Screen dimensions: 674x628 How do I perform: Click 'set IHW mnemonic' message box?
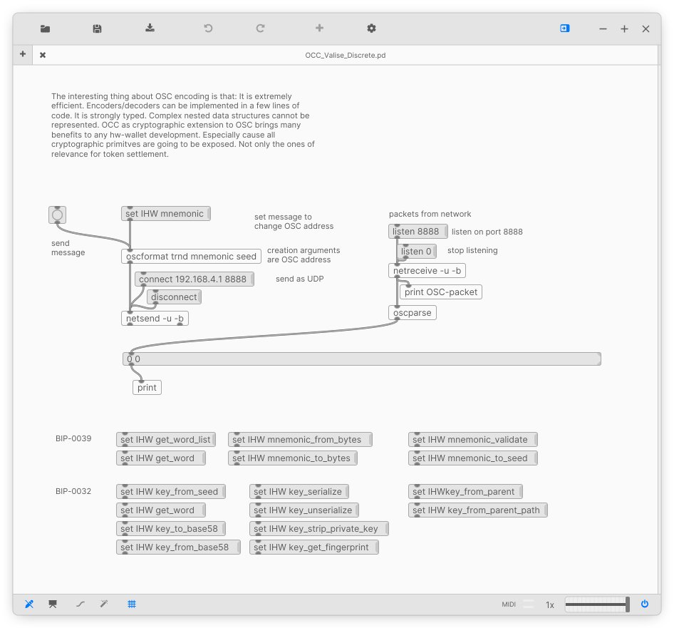[166, 213]
